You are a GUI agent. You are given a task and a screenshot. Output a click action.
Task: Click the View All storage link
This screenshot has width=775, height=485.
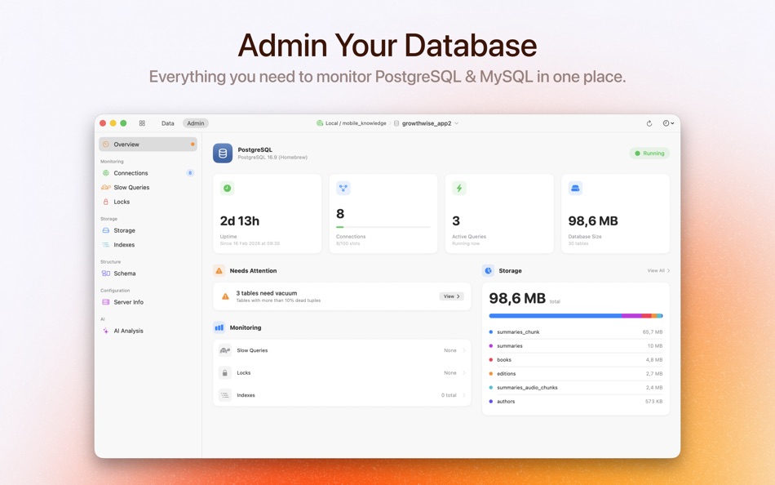click(656, 270)
